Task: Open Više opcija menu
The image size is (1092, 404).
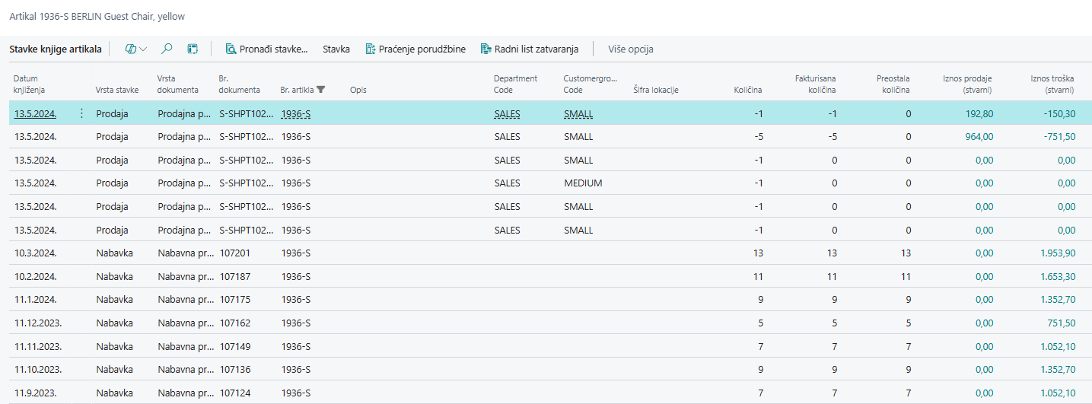Action: click(x=630, y=49)
